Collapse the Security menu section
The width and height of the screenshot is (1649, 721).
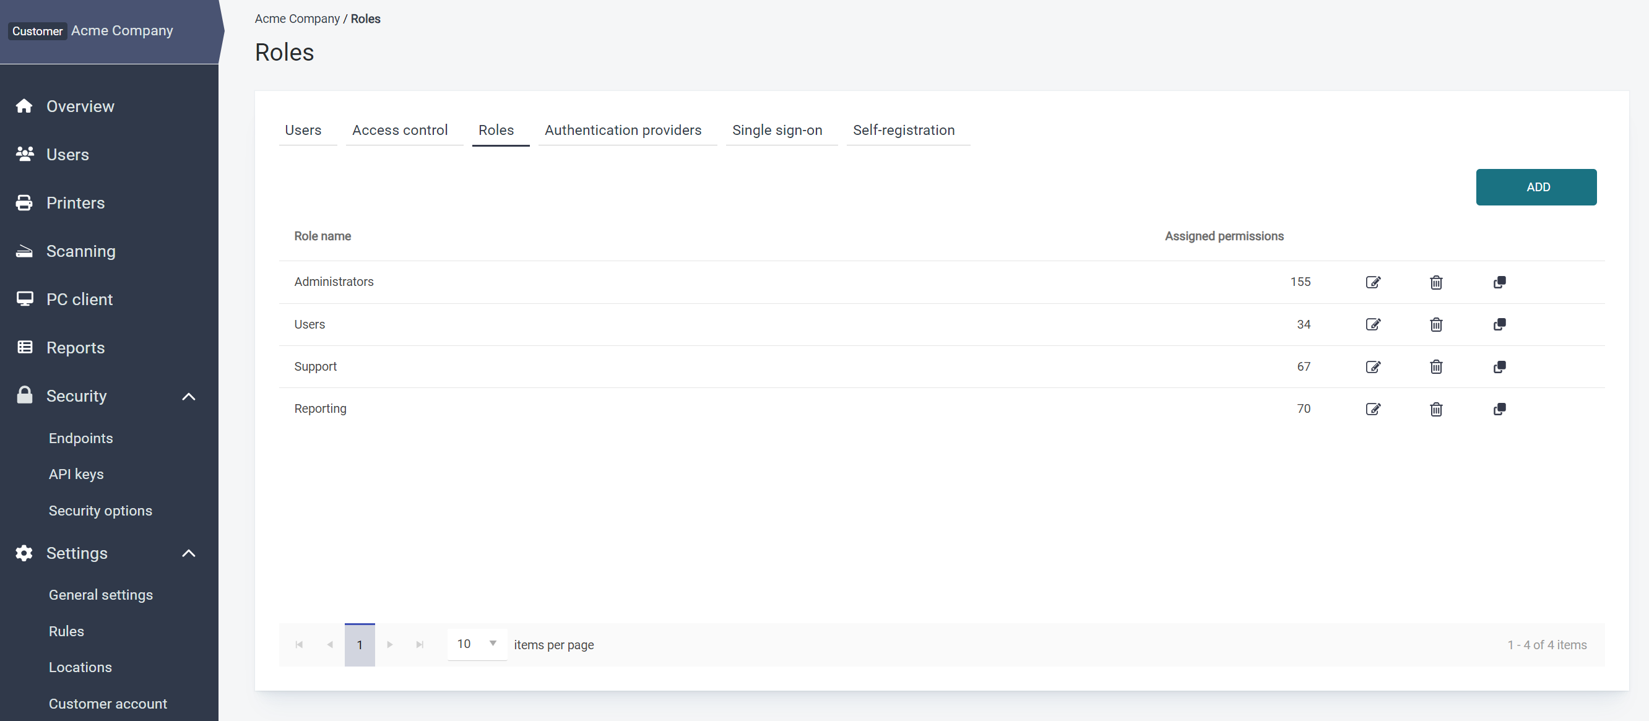[x=188, y=396]
